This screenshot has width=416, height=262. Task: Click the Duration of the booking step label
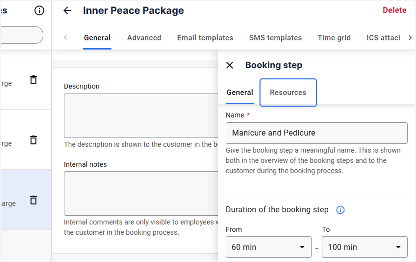click(x=277, y=209)
